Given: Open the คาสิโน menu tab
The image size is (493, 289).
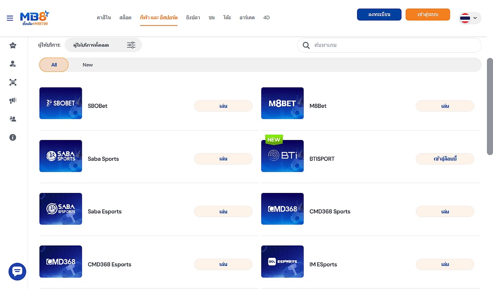Looking at the screenshot, I should point(104,18).
